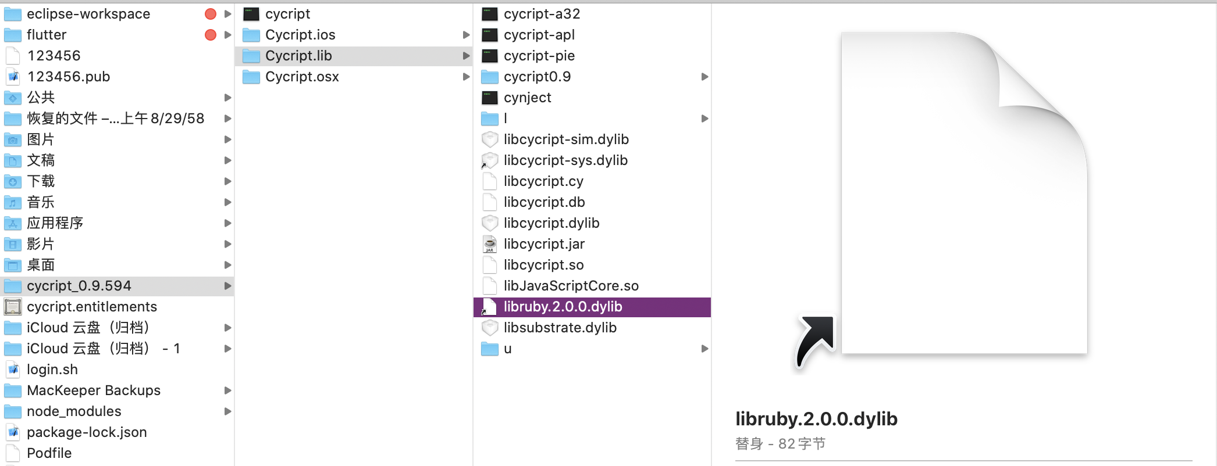Select the highlighted libruby.2.0.0.dylib row

pyautogui.click(x=592, y=307)
